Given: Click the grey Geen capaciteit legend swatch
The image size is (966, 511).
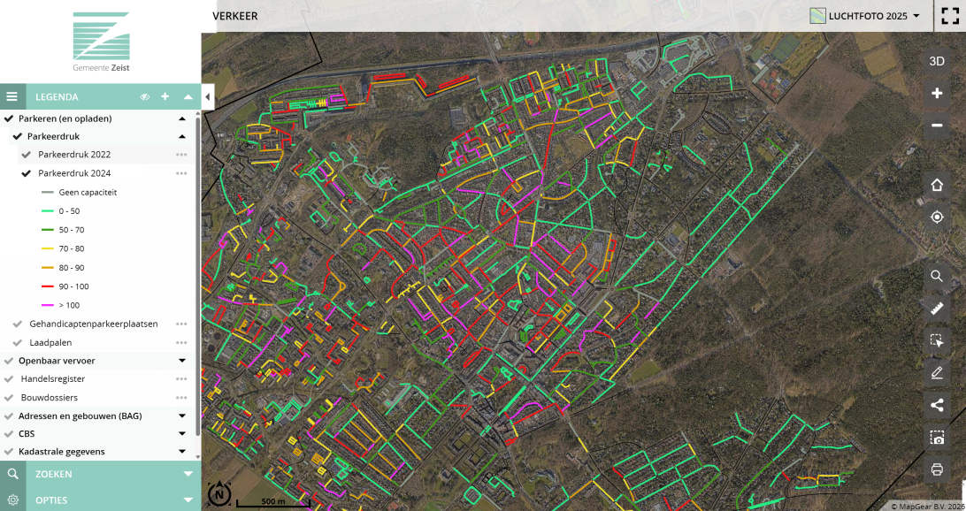Looking at the screenshot, I should click(x=48, y=192).
